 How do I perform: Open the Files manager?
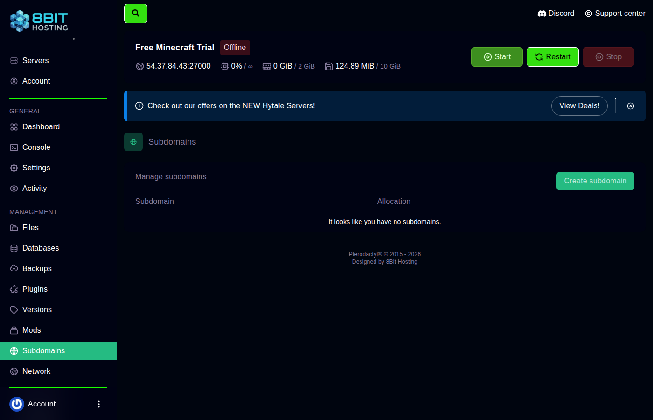(58, 228)
